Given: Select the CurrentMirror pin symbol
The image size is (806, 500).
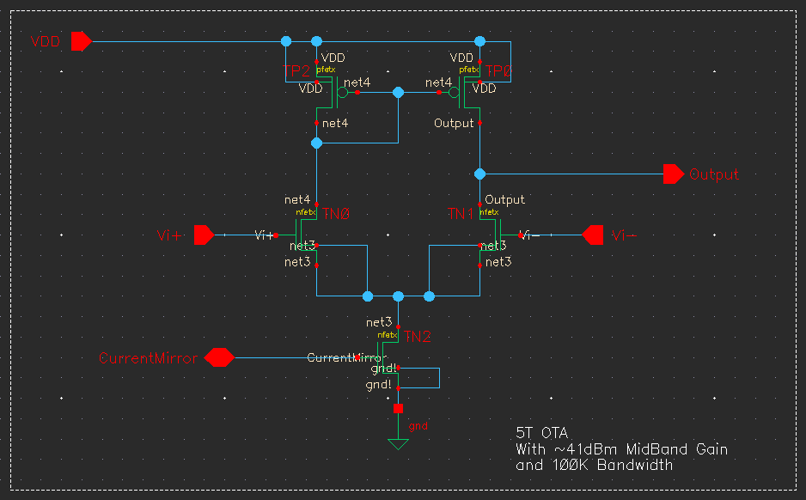Looking at the screenshot, I should 219,357.
